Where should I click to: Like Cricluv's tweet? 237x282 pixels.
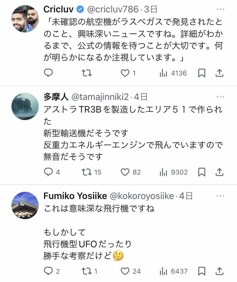125,73
